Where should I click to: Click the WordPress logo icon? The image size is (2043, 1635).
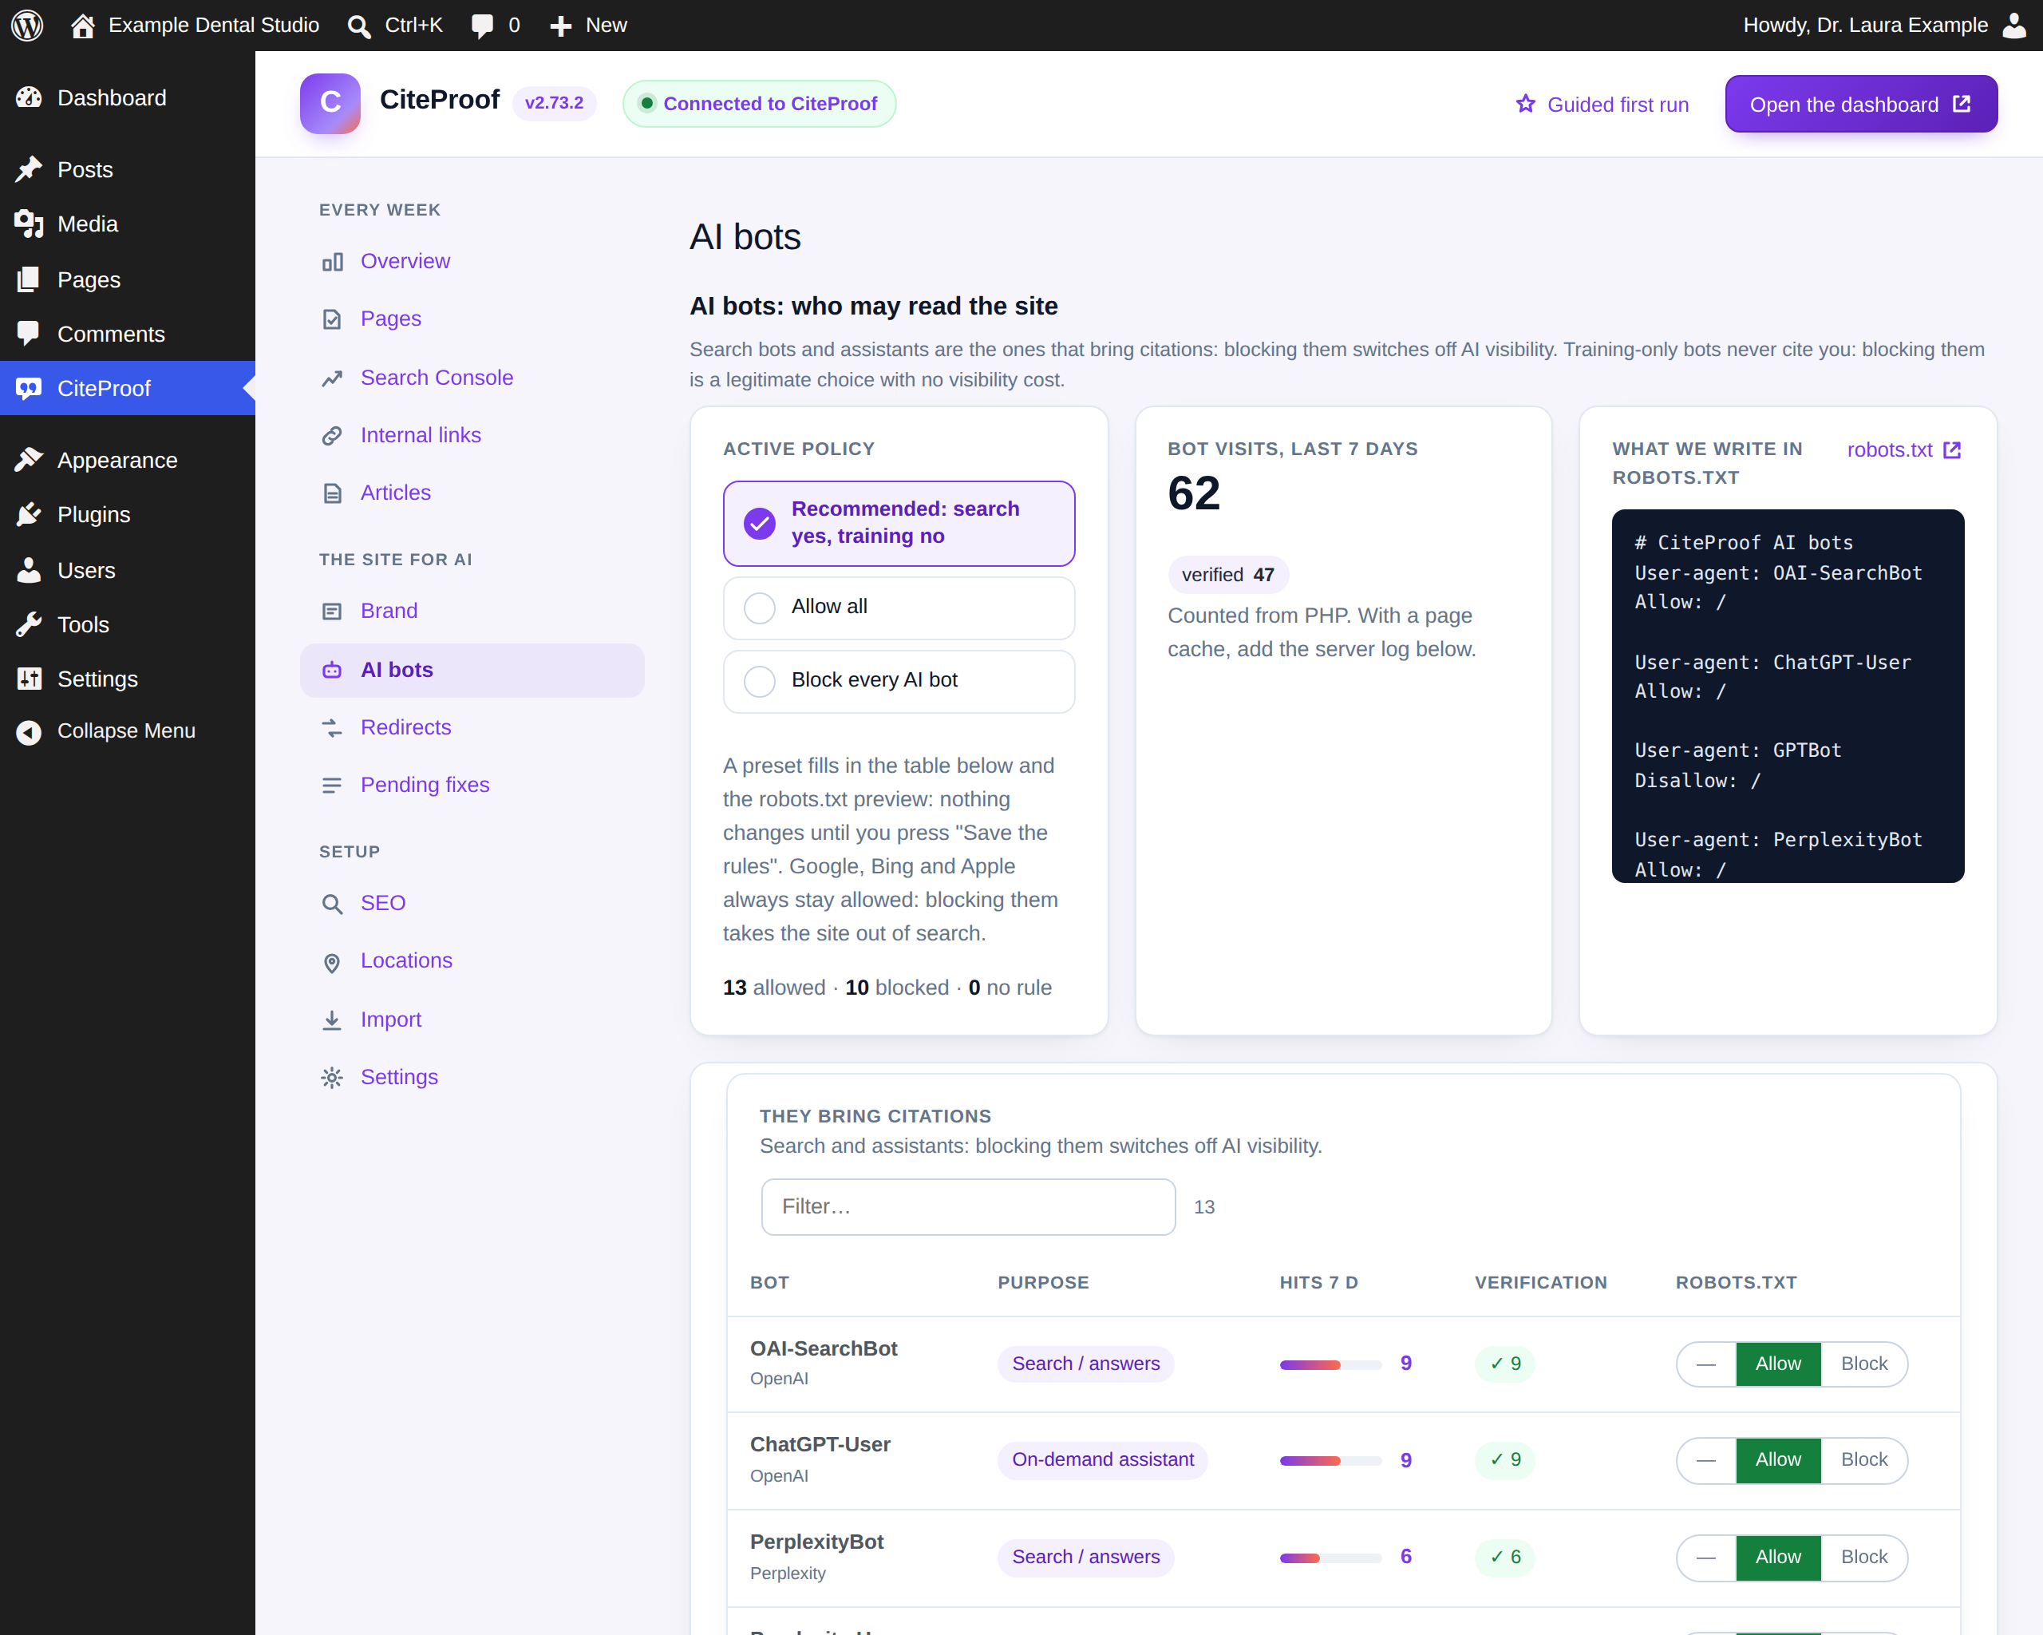tap(26, 26)
